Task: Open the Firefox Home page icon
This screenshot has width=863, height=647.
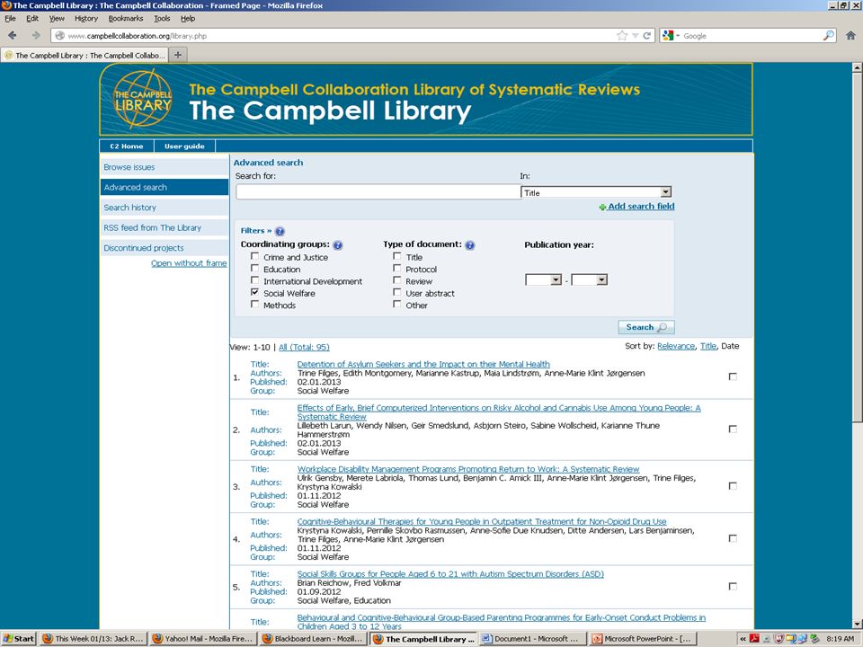Action: click(x=850, y=36)
